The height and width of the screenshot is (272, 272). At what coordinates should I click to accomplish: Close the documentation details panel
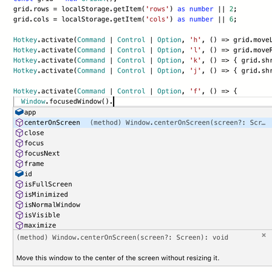coord(264,235)
